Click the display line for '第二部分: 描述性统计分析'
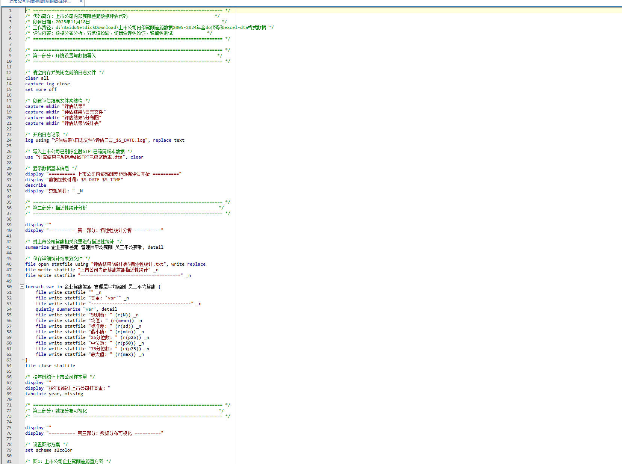The image size is (622, 464). click(x=94, y=230)
